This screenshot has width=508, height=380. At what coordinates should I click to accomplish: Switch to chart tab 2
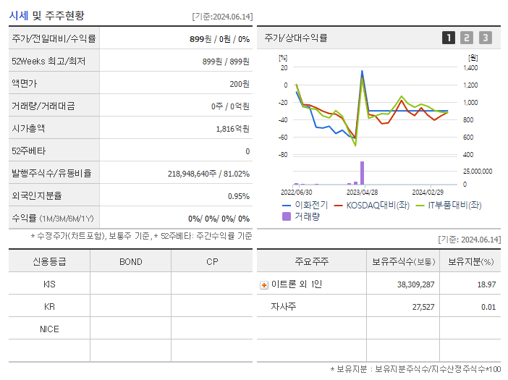pos(467,38)
